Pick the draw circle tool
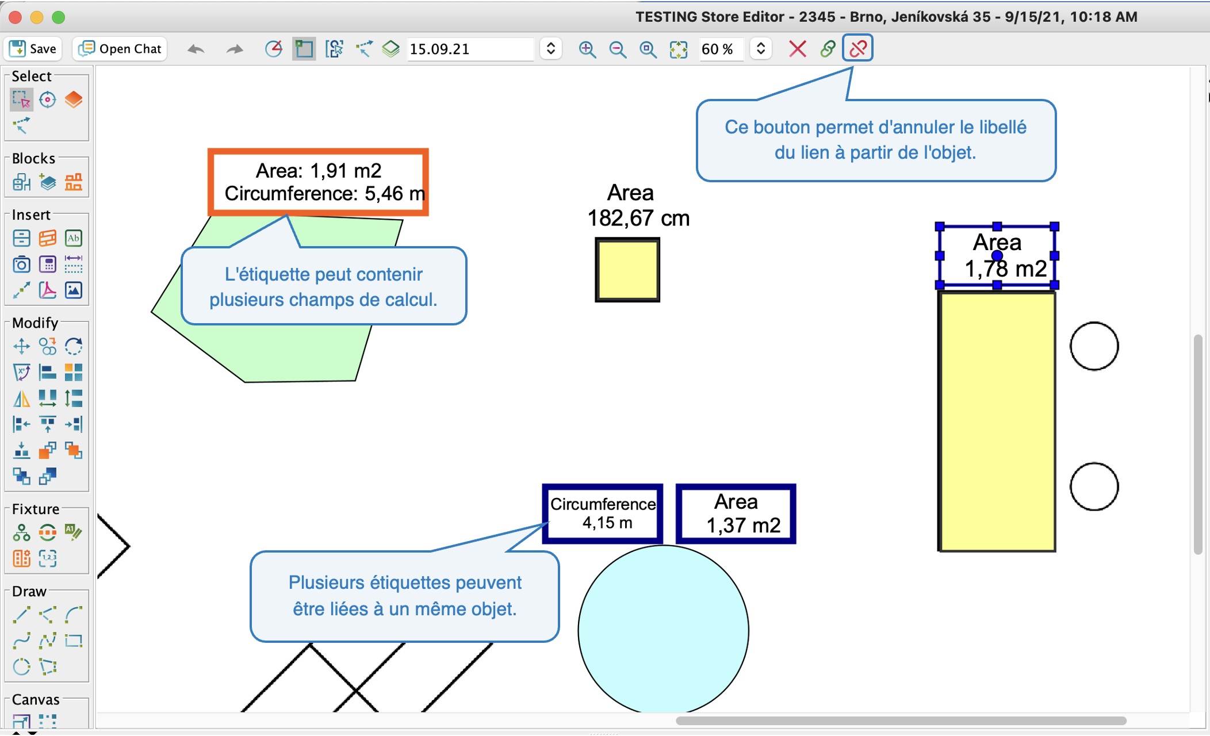The width and height of the screenshot is (1210, 736). pos(21,666)
